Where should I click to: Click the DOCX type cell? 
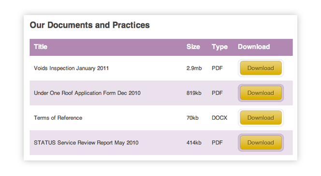point(219,118)
